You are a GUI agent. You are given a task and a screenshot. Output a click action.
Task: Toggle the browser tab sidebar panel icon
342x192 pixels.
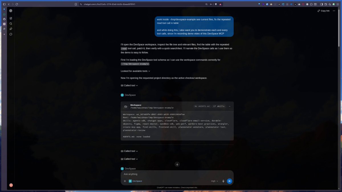4,4
